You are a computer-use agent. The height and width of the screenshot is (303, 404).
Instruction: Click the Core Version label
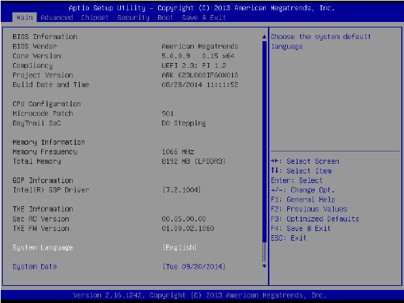click(x=36, y=56)
